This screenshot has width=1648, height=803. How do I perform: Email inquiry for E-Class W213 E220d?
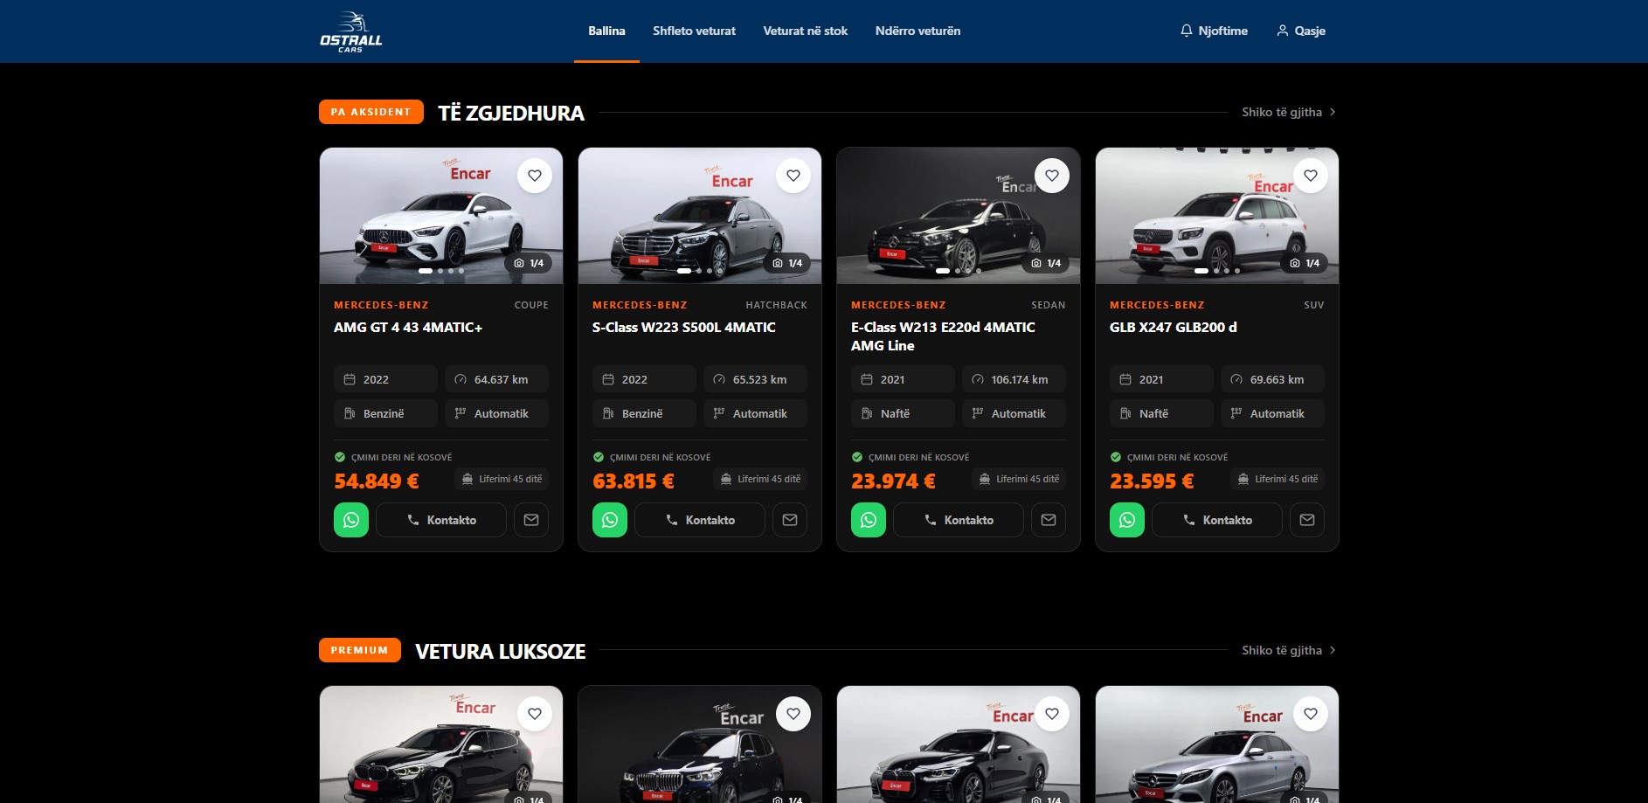pyautogui.click(x=1049, y=520)
